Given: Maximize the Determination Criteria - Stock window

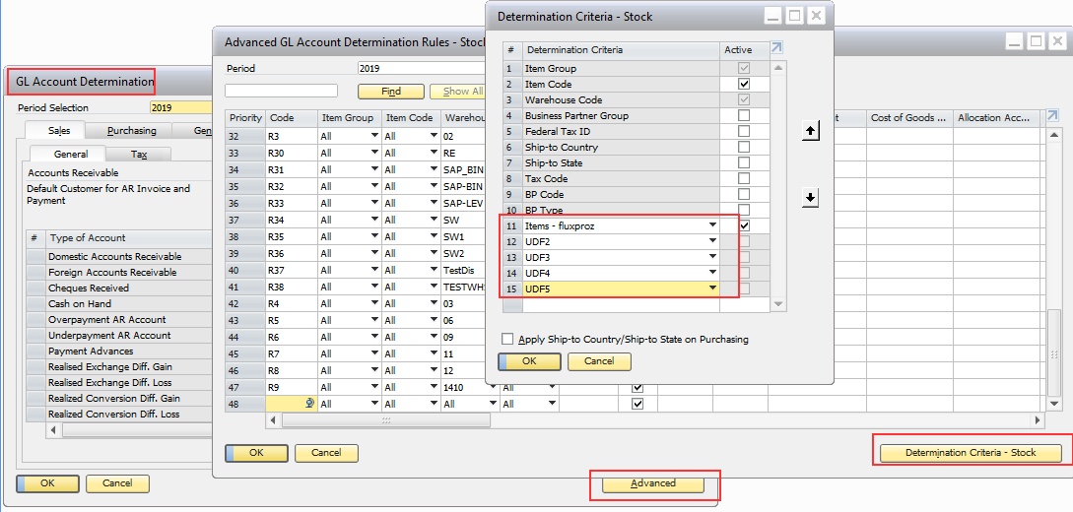Looking at the screenshot, I should (794, 16).
